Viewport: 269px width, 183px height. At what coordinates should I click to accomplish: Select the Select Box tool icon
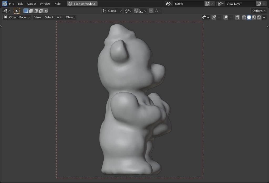click(17, 11)
